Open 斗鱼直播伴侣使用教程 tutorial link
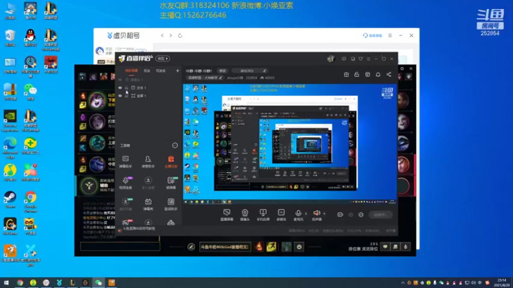This screenshot has height=288, width=513. coord(139,228)
